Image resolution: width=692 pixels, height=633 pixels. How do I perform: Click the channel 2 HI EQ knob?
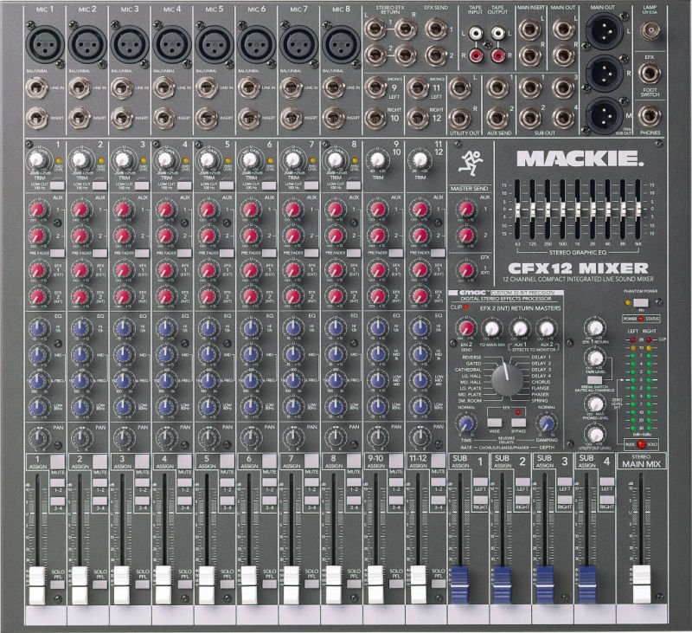pyautogui.click(x=81, y=328)
